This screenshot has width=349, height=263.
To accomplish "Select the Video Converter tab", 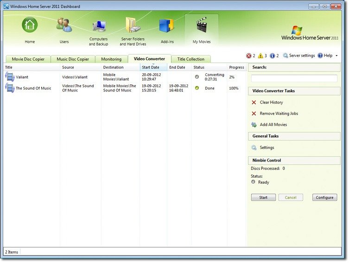I will coord(149,59).
